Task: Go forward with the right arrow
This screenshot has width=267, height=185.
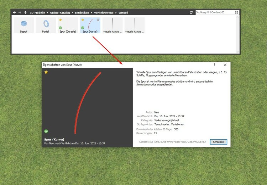Action: pyautogui.click(x=20, y=12)
